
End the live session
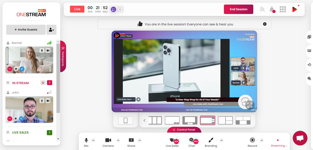(238, 9)
